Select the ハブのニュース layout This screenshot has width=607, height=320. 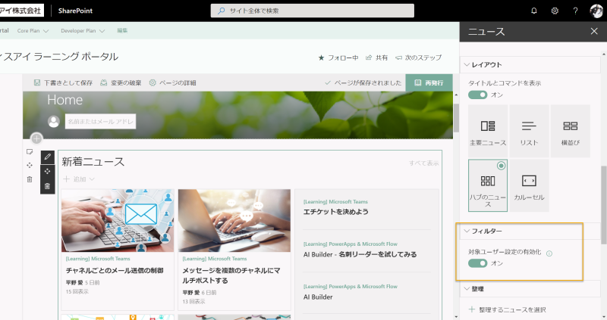click(488, 185)
